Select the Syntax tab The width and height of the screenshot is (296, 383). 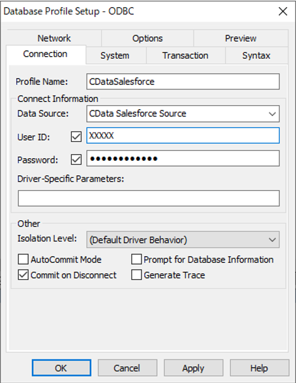[256, 56]
